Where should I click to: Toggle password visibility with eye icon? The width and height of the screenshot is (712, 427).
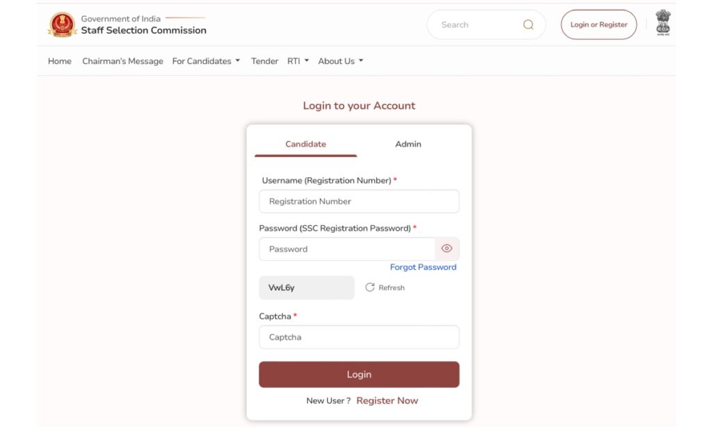pos(447,248)
